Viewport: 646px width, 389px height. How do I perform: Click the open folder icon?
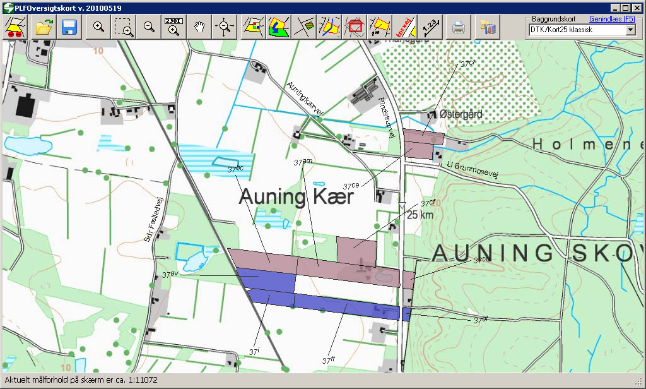[x=44, y=27]
